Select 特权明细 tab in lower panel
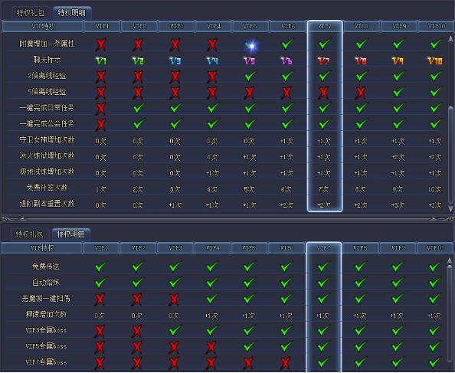 tap(70, 234)
